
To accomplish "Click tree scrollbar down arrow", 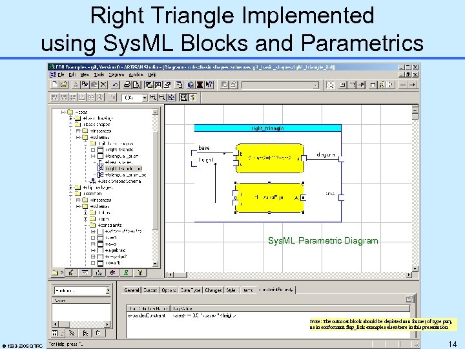I will coord(155,264).
